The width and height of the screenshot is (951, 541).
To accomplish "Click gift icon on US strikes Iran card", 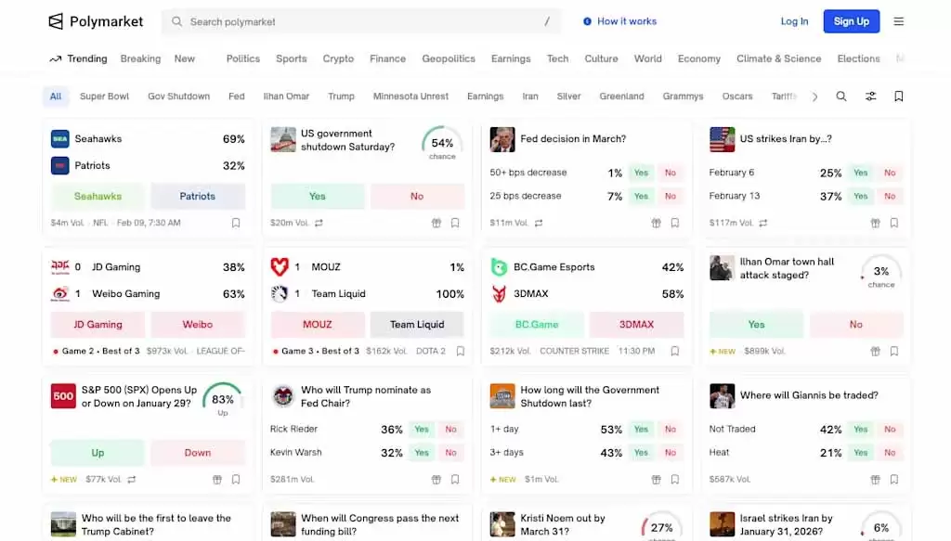I will tap(875, 223).
